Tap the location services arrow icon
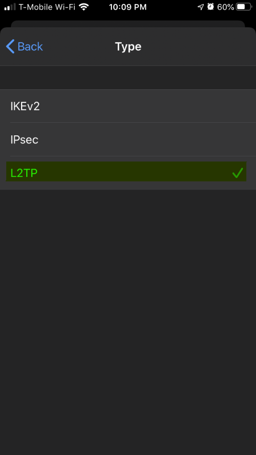The height and width of the screenshot is (455, 256). click(x=201, y=7)
